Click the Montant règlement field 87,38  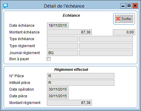[69, 103]
